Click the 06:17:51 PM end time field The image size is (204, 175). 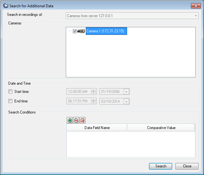click(81, 101)
